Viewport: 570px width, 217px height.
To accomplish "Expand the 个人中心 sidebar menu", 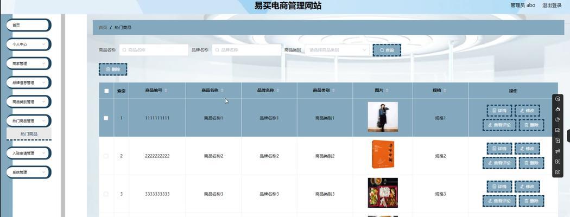I will [x=28, y=44].
